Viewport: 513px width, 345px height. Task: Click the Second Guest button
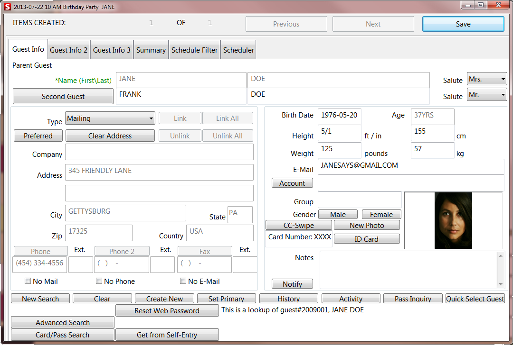pos(63,96)
